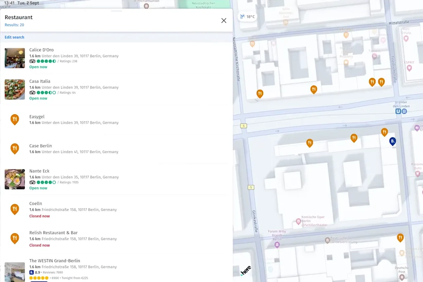Click the Komische Oper Berlin map marker
423x282 pixels.
(x=299, y=222)
